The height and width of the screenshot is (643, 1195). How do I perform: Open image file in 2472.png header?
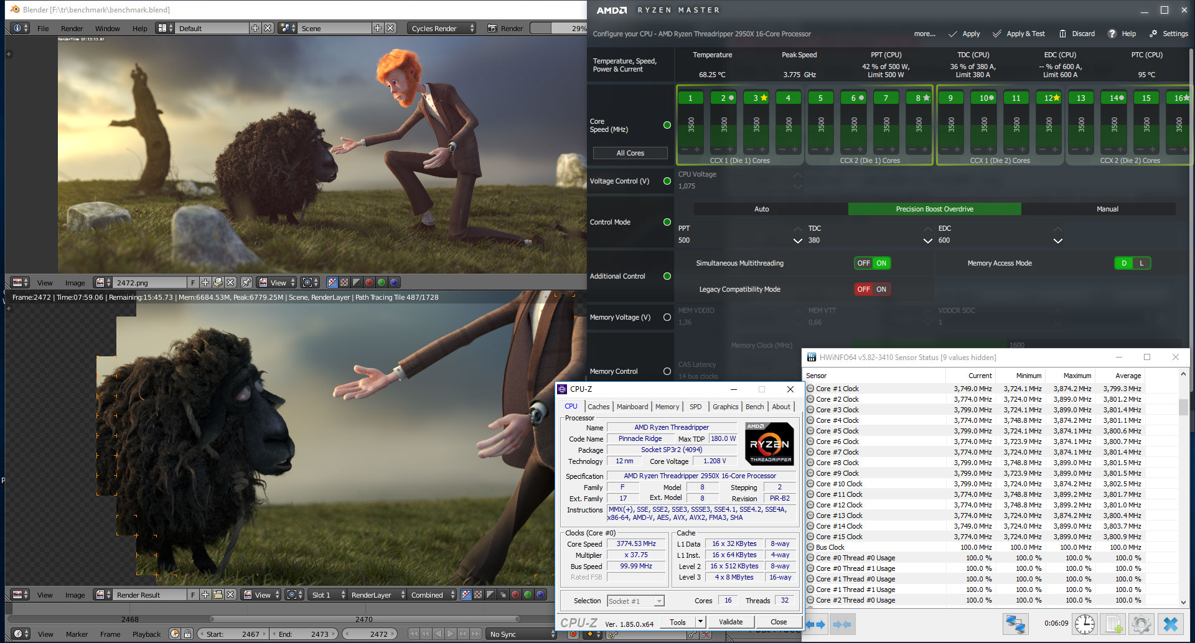pyautogui.click(x=218, y=282)
